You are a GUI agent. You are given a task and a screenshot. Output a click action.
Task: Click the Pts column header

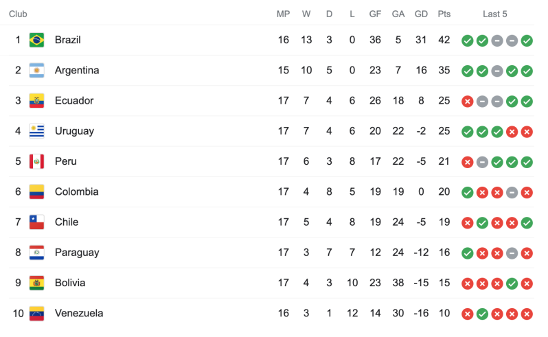[444, 14]
